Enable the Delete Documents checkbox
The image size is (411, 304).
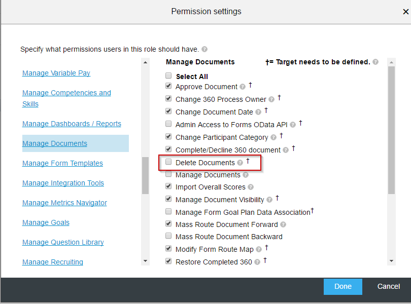coord(168,162)
